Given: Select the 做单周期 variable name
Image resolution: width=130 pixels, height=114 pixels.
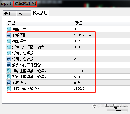Looking at the screenshot, I should click(x=20, y=35).
